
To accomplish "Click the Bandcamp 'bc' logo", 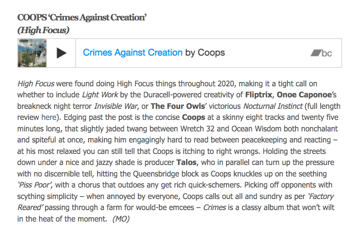I will 321,53.
